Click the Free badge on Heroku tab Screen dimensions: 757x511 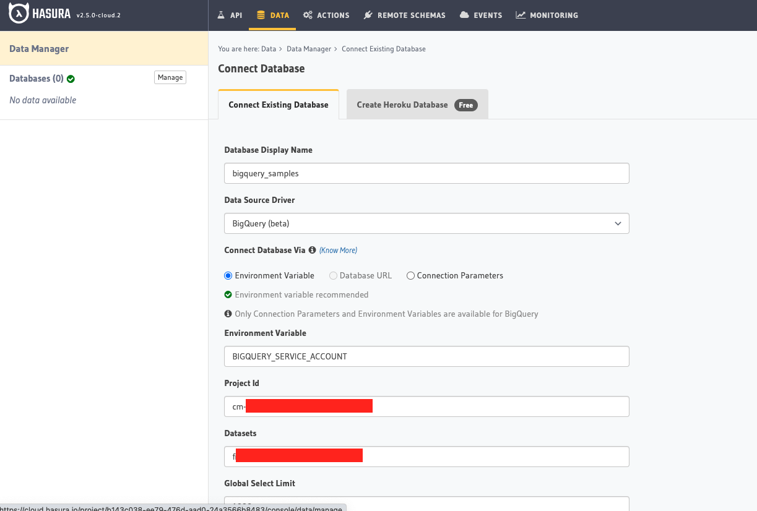tap(466, 105)
